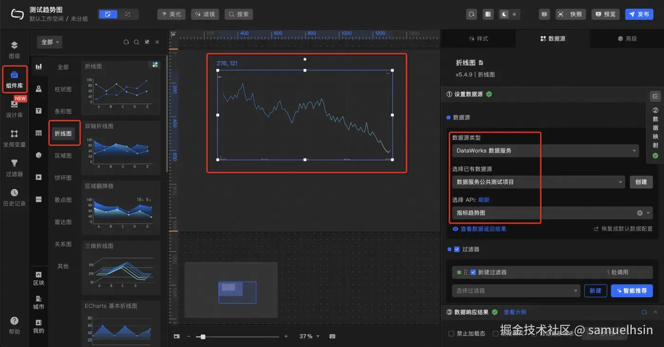Select 折线图 category in list
Image resolution: width=664 pixels, height=347 pixels.
[x=63, y=133]
